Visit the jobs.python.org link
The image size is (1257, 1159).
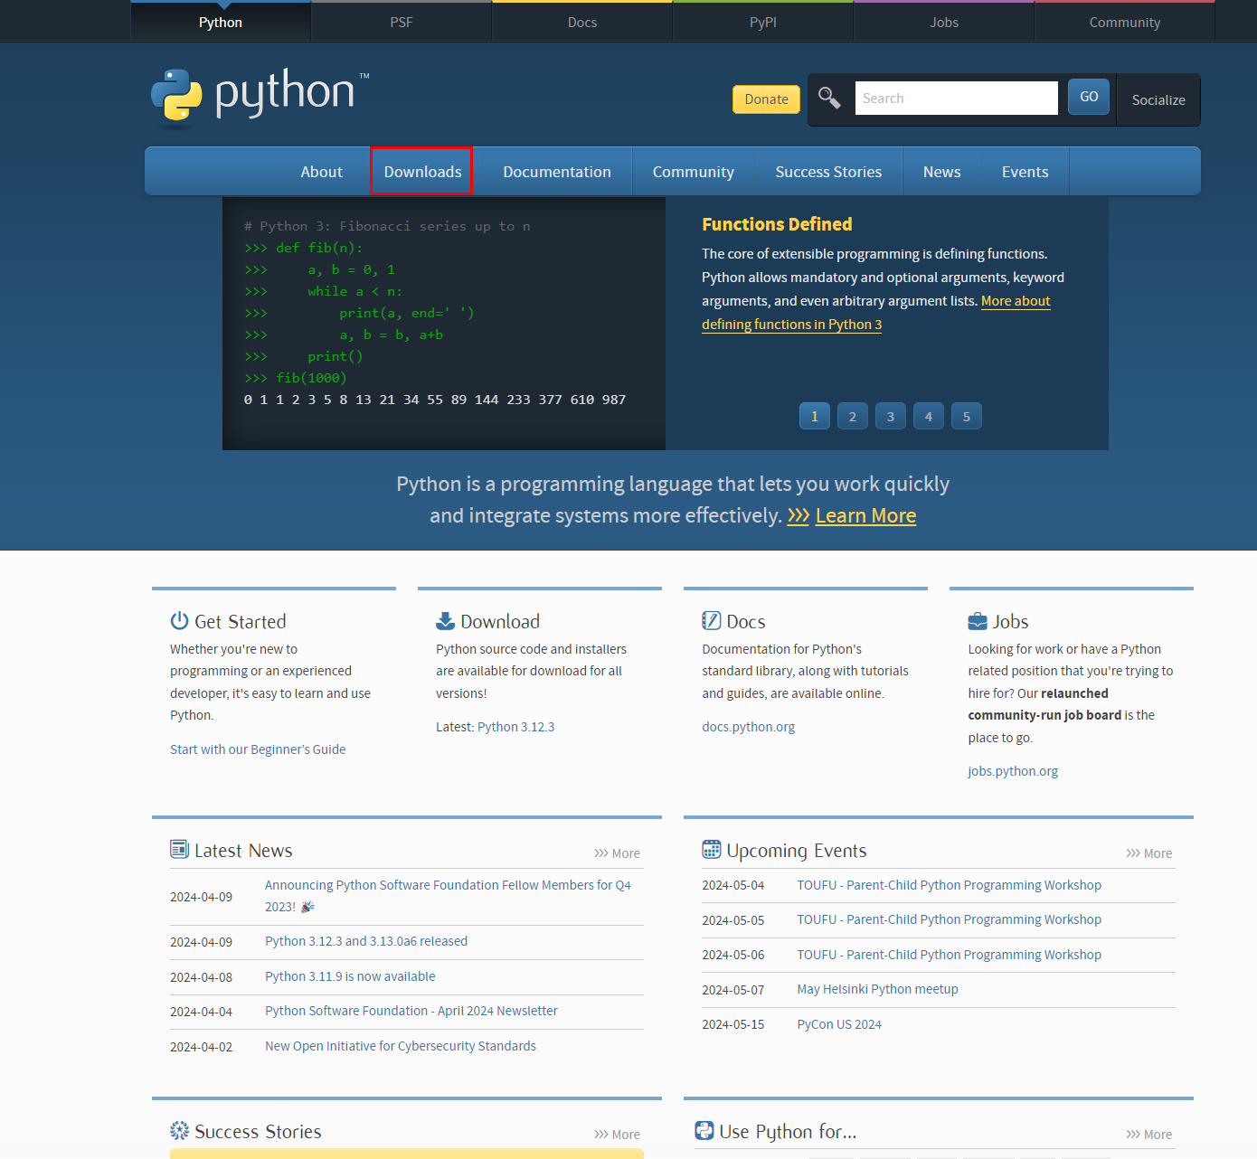[1013, 771]
